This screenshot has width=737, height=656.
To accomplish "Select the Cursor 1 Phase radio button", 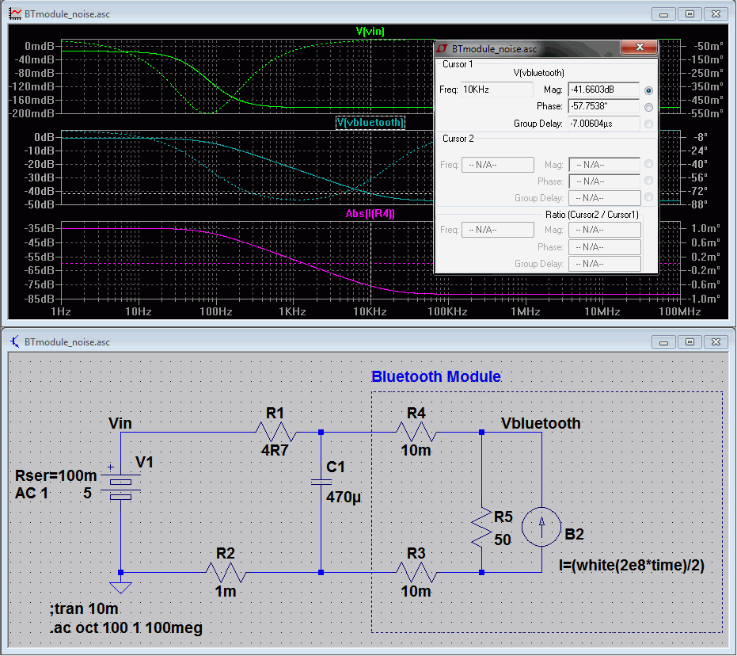I will coord(649,107).
